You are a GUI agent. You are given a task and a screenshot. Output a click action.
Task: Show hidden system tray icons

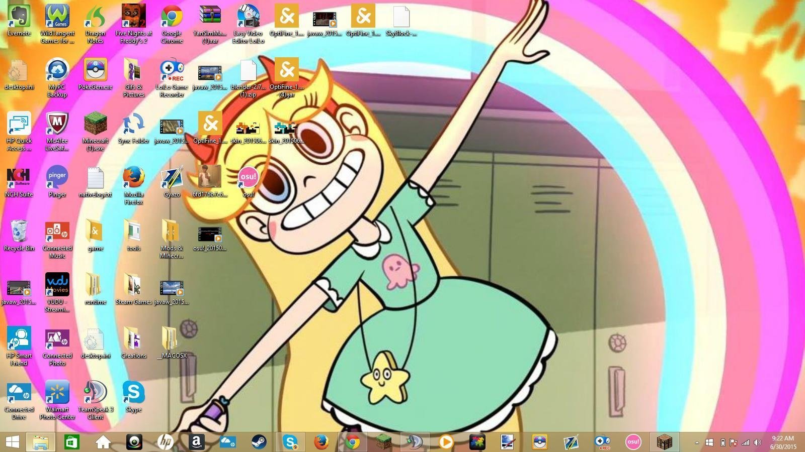pos(697,442)
